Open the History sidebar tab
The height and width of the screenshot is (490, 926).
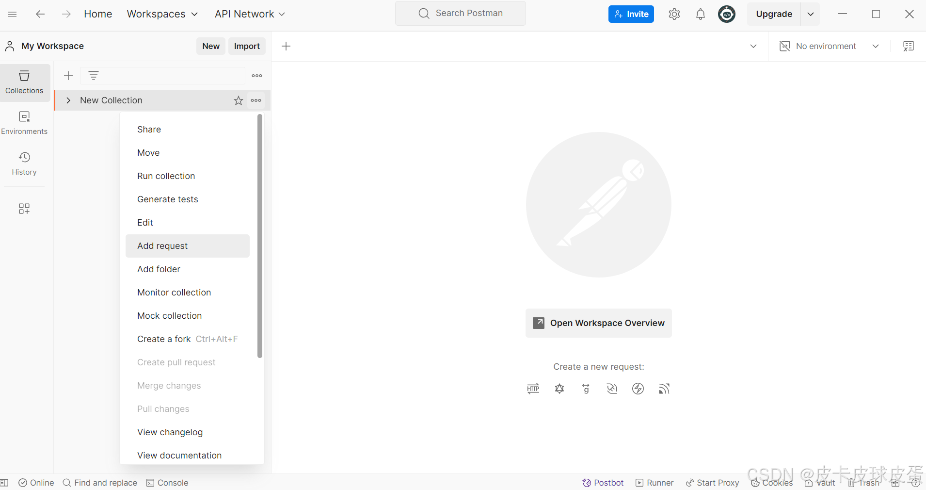pos(24,164)
